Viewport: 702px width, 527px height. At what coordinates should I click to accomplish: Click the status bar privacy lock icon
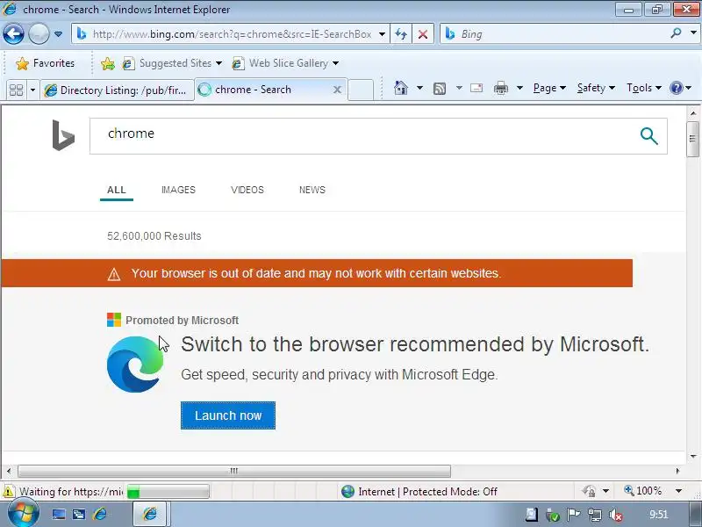coord(589,491)
